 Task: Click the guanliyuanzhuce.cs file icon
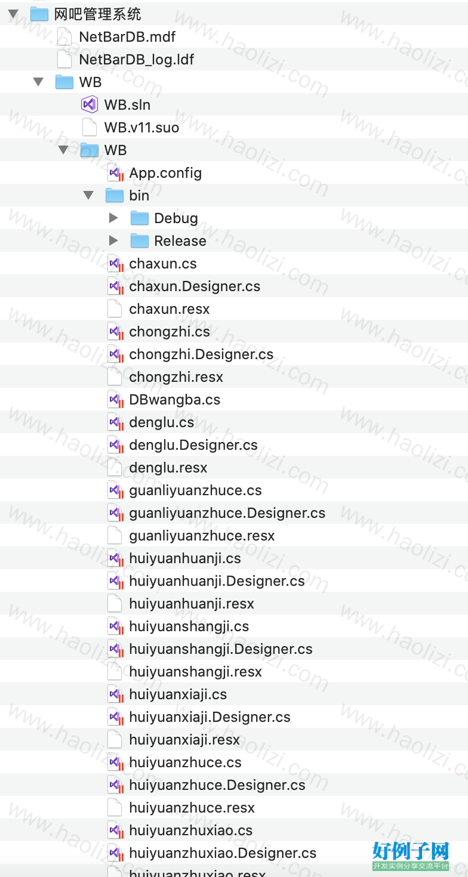[x=115, y=490]
